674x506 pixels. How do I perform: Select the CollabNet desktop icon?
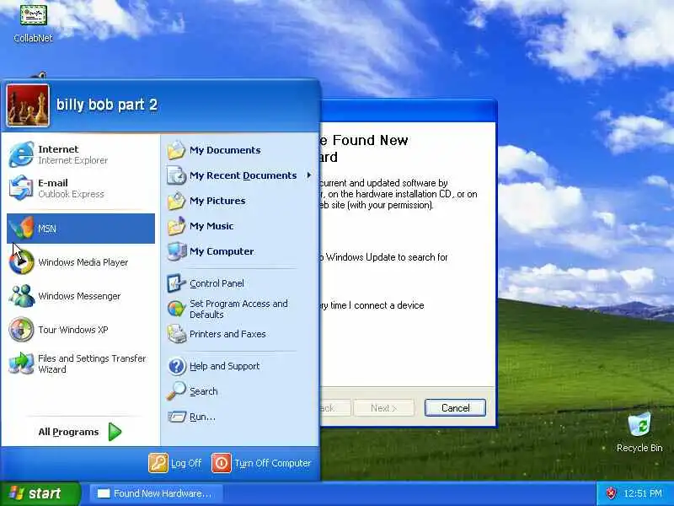pyautogui.click(x=33, y=15)
